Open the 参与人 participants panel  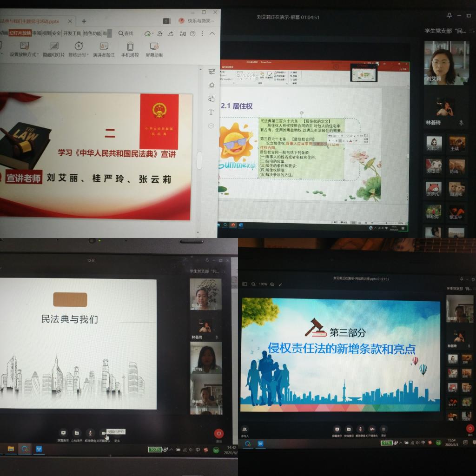(x=245, y=431)
